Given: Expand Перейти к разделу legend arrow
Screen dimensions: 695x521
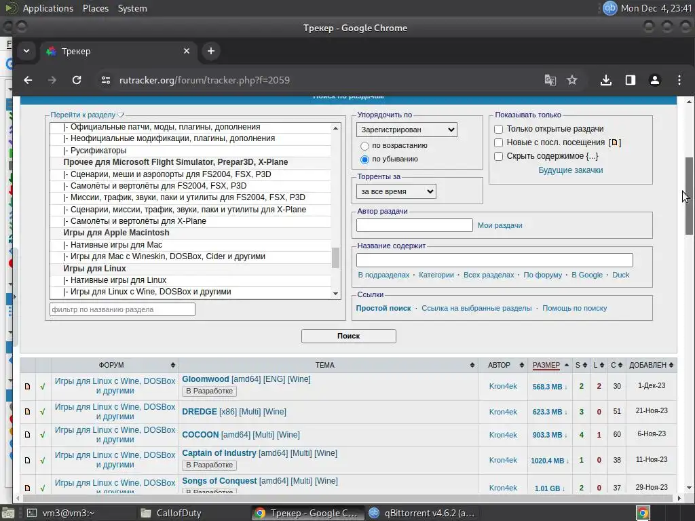Looking at the screenshot, I should click(x=121, y=115).
